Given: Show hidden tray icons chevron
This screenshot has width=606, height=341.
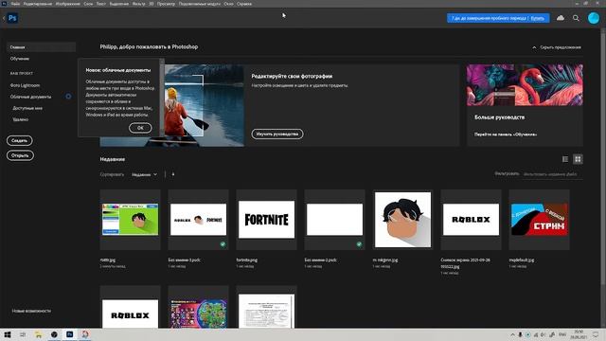Looking at the screenshot, I should [512, 334].
